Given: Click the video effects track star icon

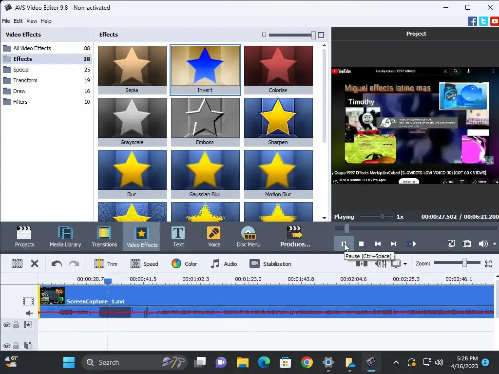Looking at the screenshot, I should coord(28,325).
